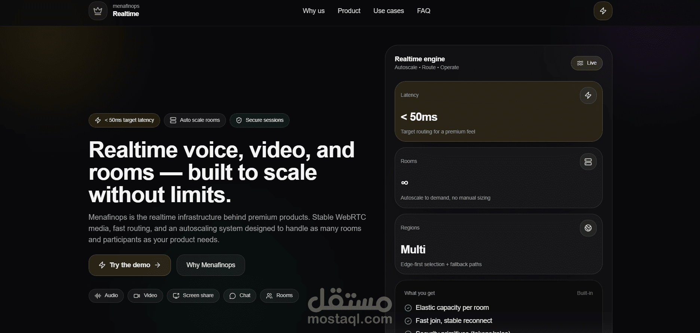Open the Why us menu item

pos(314,11)
